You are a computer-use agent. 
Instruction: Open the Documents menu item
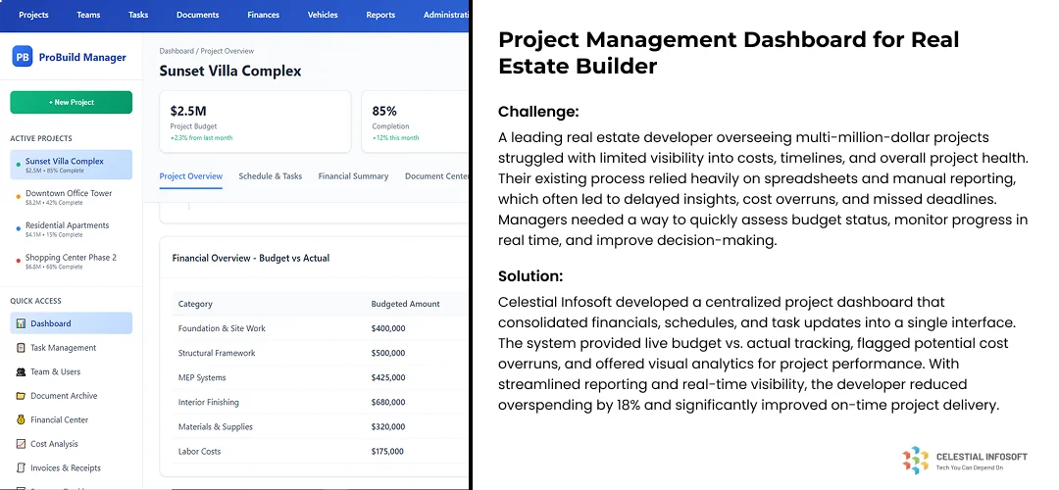pos(198,15)
